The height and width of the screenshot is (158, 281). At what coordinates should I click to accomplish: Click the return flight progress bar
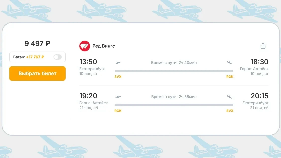point(174,105)
